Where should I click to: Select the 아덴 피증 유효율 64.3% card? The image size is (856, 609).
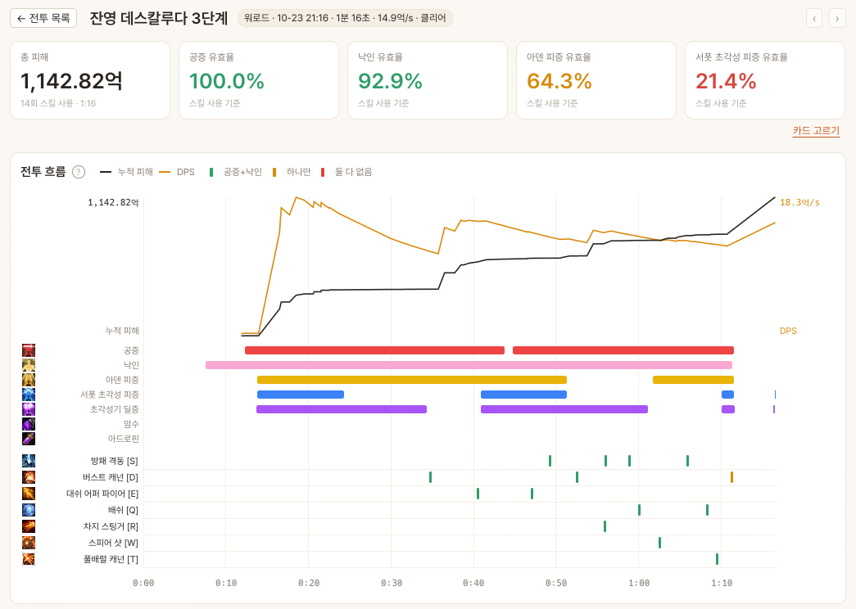coord(596,80)
